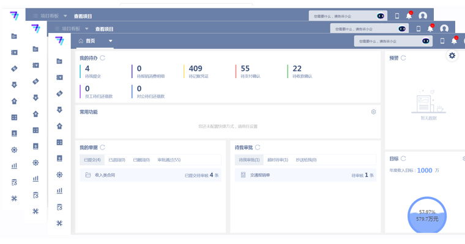This screenshot has height=244, width=465.
Task: Click the gear icon in 常用功能 panel
Action: point(373,112)
